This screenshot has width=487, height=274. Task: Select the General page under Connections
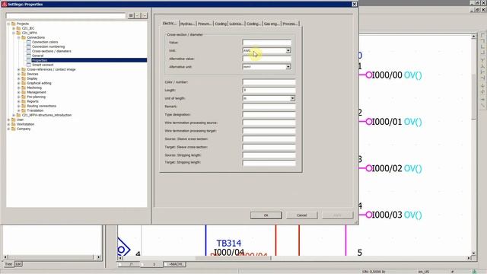(37, 56)
